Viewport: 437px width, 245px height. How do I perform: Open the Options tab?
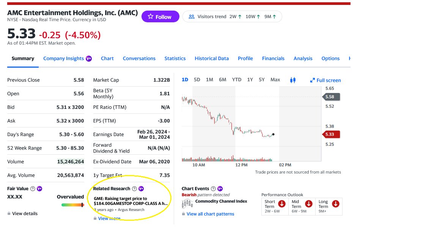(330, 58)
